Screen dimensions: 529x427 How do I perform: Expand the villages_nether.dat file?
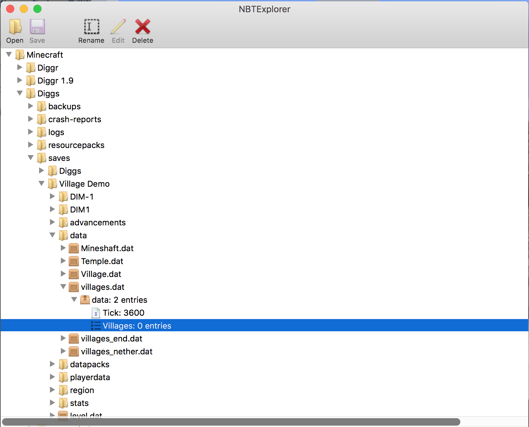point(63,351)
